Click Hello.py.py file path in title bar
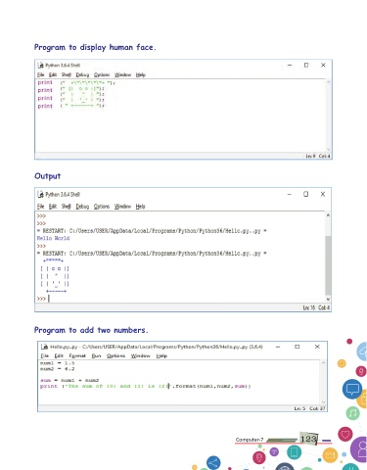 (157, 347)
